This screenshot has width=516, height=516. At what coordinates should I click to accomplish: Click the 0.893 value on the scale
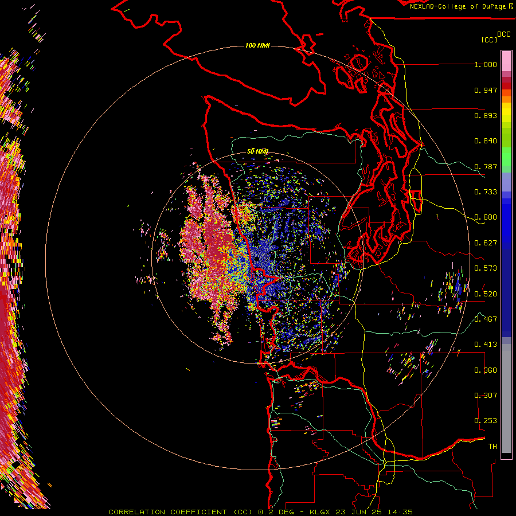486,115
